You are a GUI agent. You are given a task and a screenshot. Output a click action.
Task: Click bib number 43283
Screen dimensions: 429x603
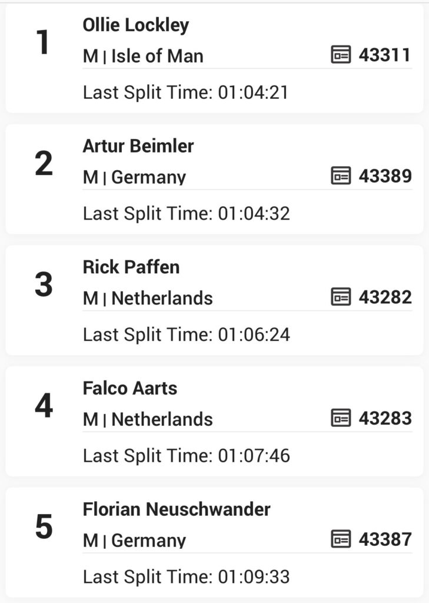pyautogui.click(x=385, y=418)
